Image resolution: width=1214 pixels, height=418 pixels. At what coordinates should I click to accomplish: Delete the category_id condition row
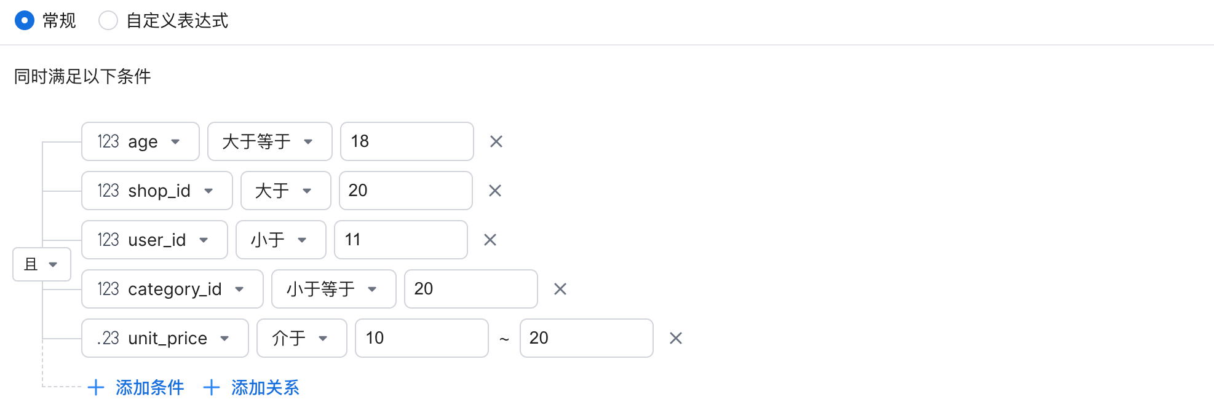(x=560, y=289)
